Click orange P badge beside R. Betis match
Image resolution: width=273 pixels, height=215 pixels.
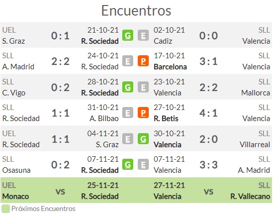click(x=143, y=113)
